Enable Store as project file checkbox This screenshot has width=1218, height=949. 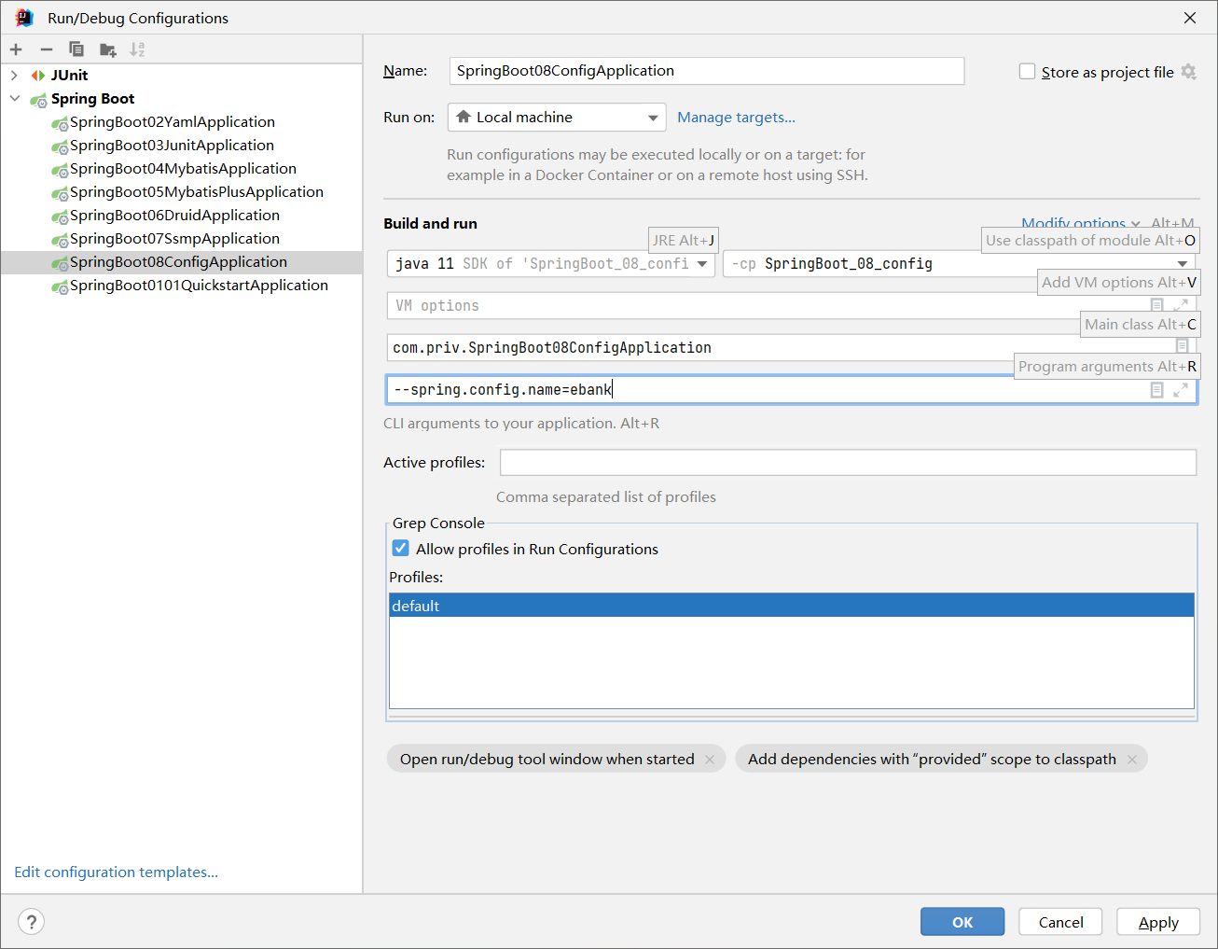[x=1027, y=72]
